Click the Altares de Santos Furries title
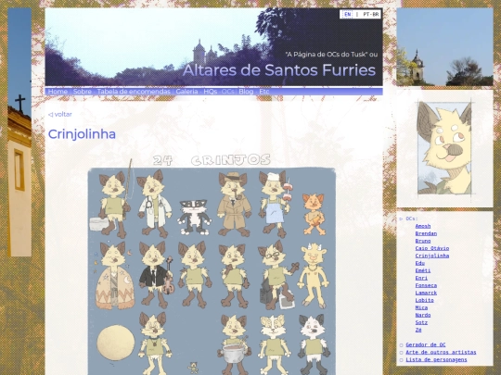The width and height of the screenshot is (501, 375). [279, 70]
